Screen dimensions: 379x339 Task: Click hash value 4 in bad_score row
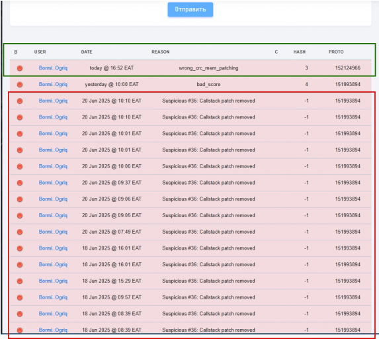click(x=306, y=85)
